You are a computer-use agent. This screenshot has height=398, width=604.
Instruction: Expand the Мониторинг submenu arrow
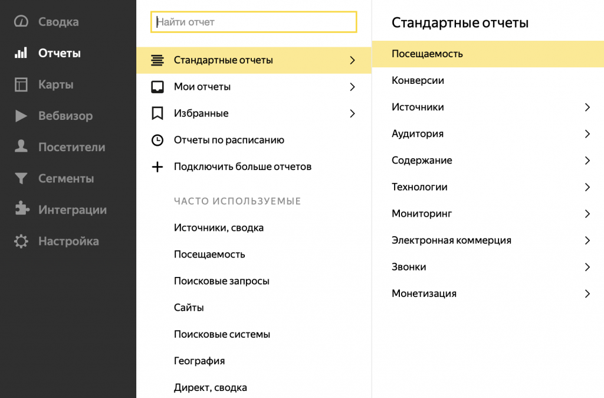587,214
